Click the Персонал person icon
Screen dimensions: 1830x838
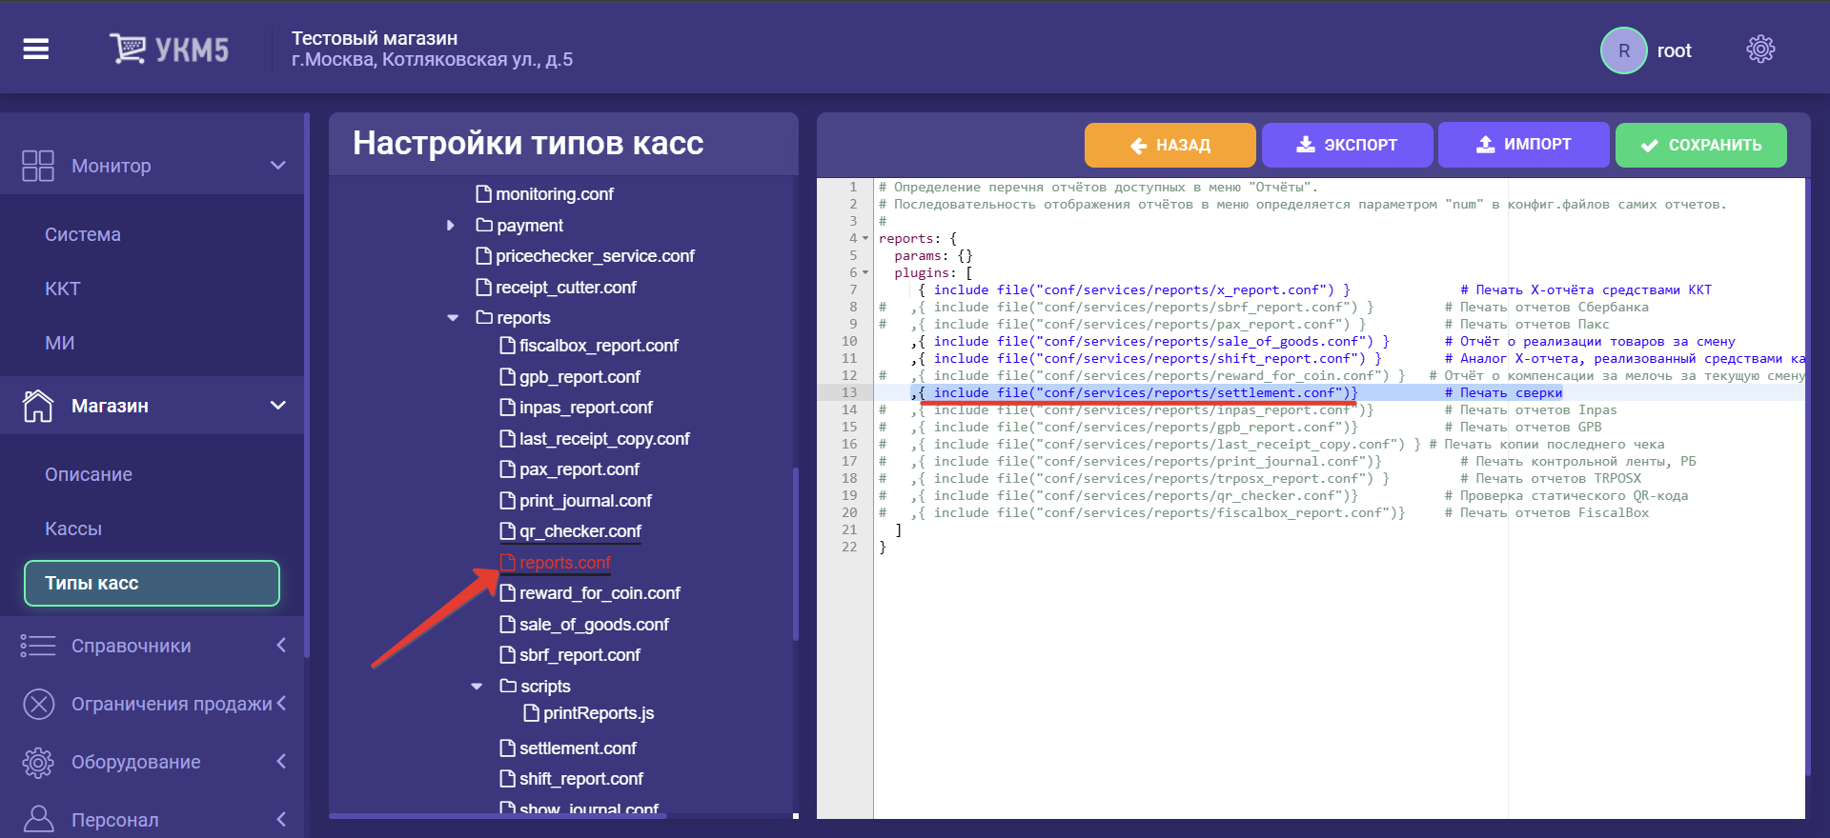38,819
